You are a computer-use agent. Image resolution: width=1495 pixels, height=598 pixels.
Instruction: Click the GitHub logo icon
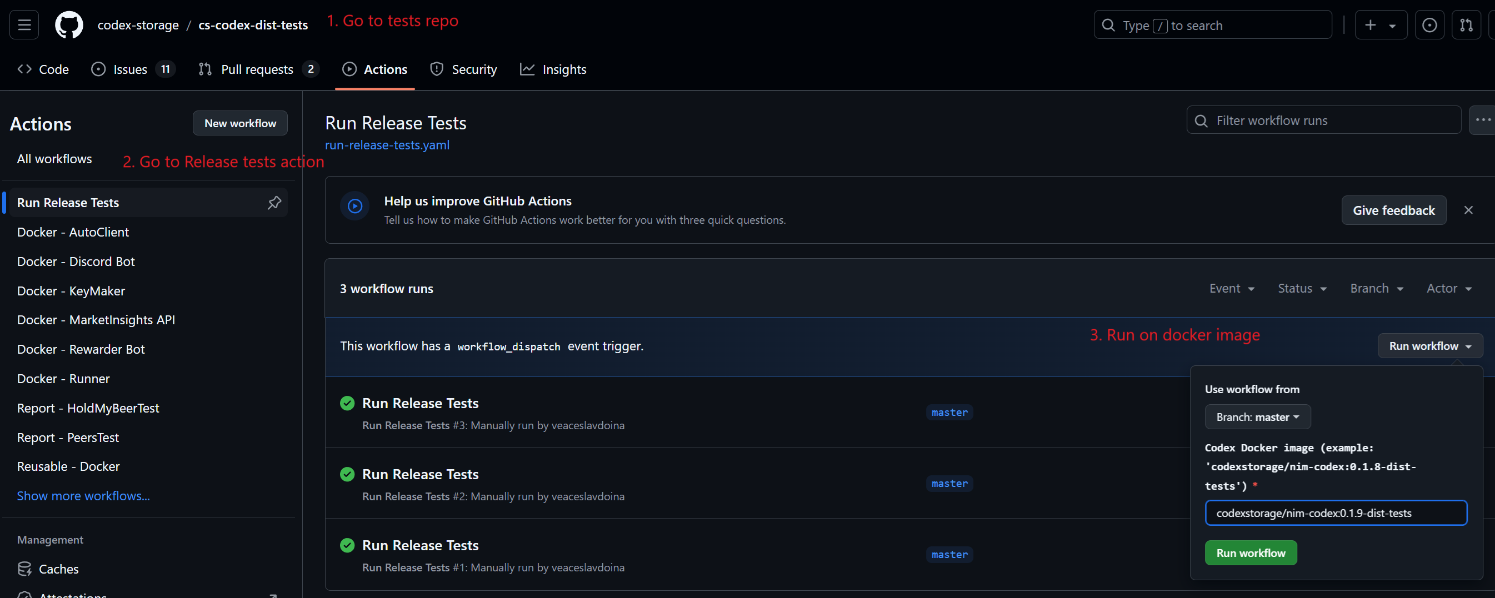(x=68, y=25)
